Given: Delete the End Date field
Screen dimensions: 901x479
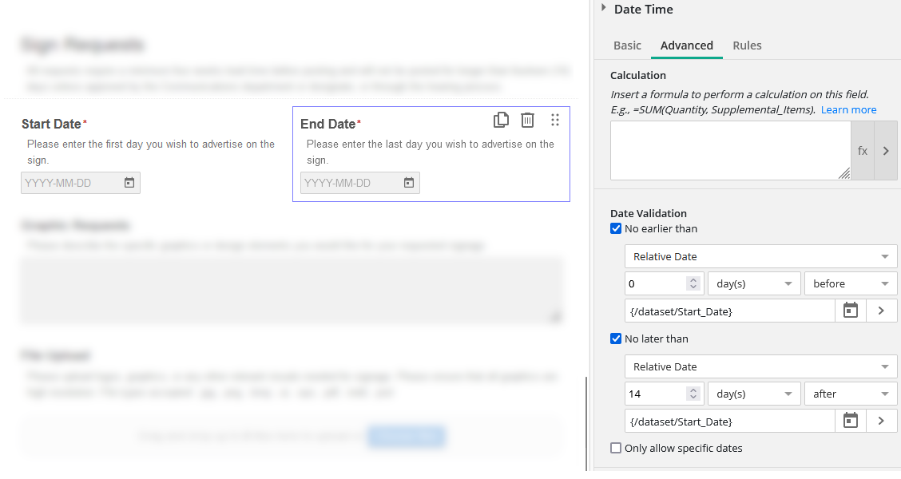Looking at the screenshot, I should tap(527, 120).
